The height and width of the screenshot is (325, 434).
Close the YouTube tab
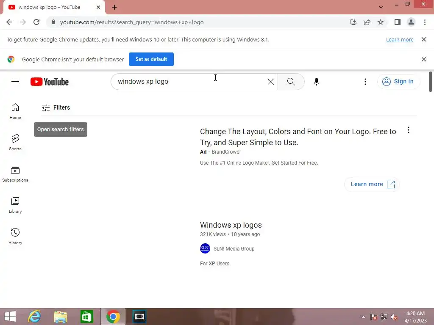pyautogui.click(x=98, y=7)
